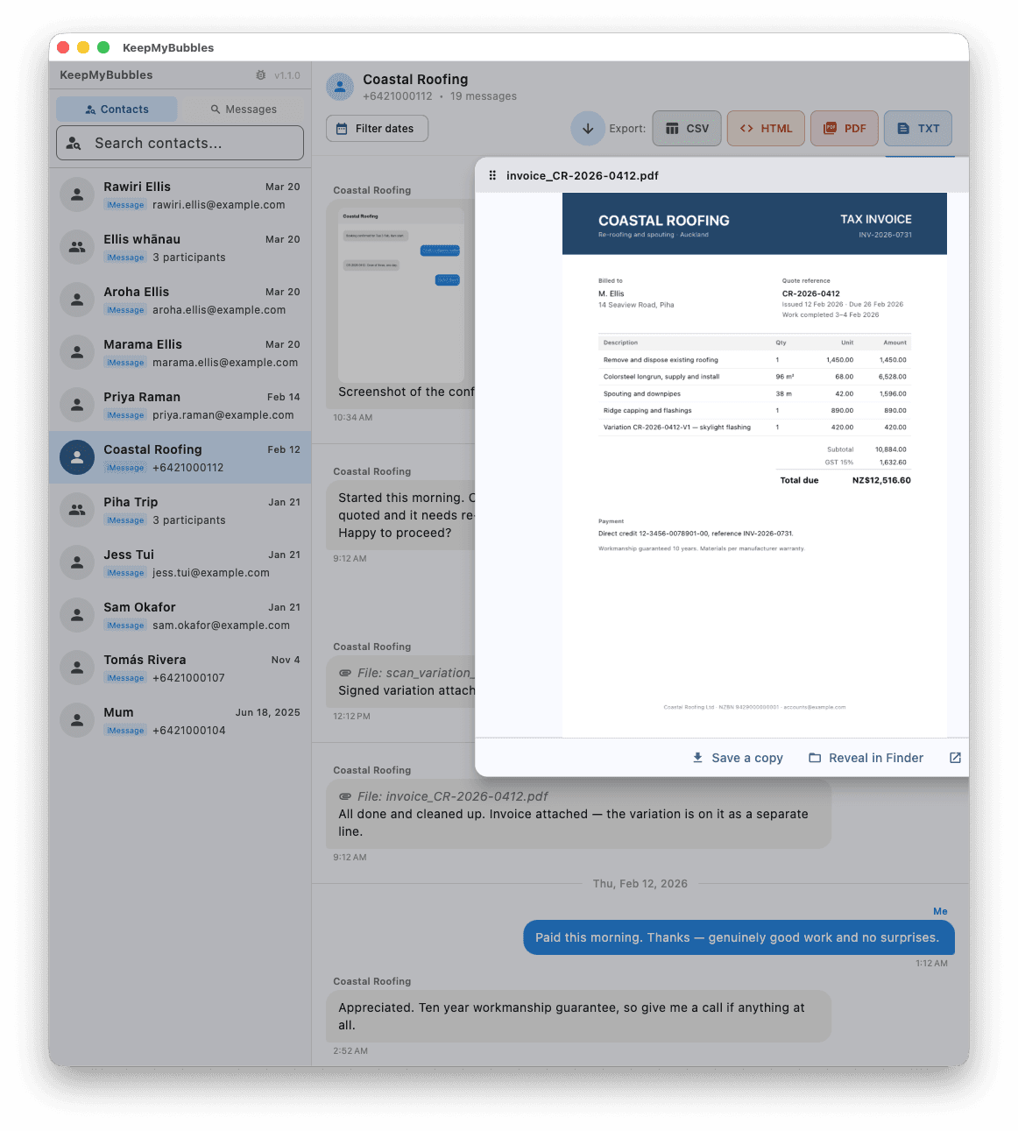The height and width of the screenshot is (1131, 1018).
Task: Click the scan_variation file attachment
Action: (x=406, y=673)
